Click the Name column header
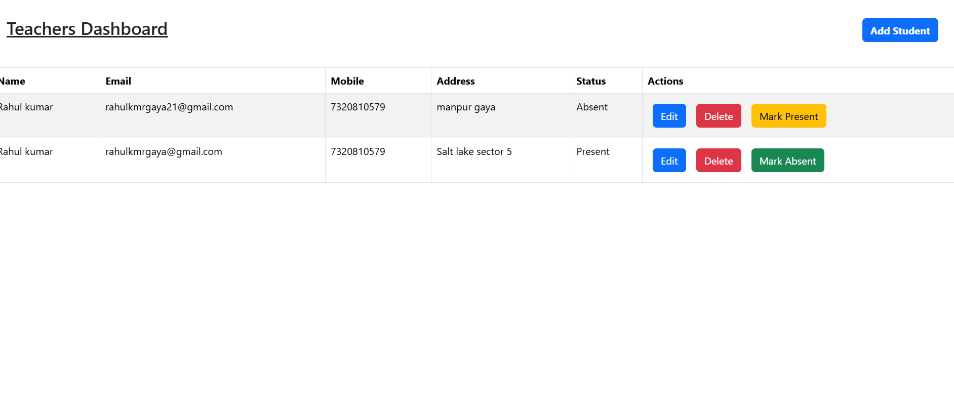The image size is (954, 395). (x=13, y=81)
